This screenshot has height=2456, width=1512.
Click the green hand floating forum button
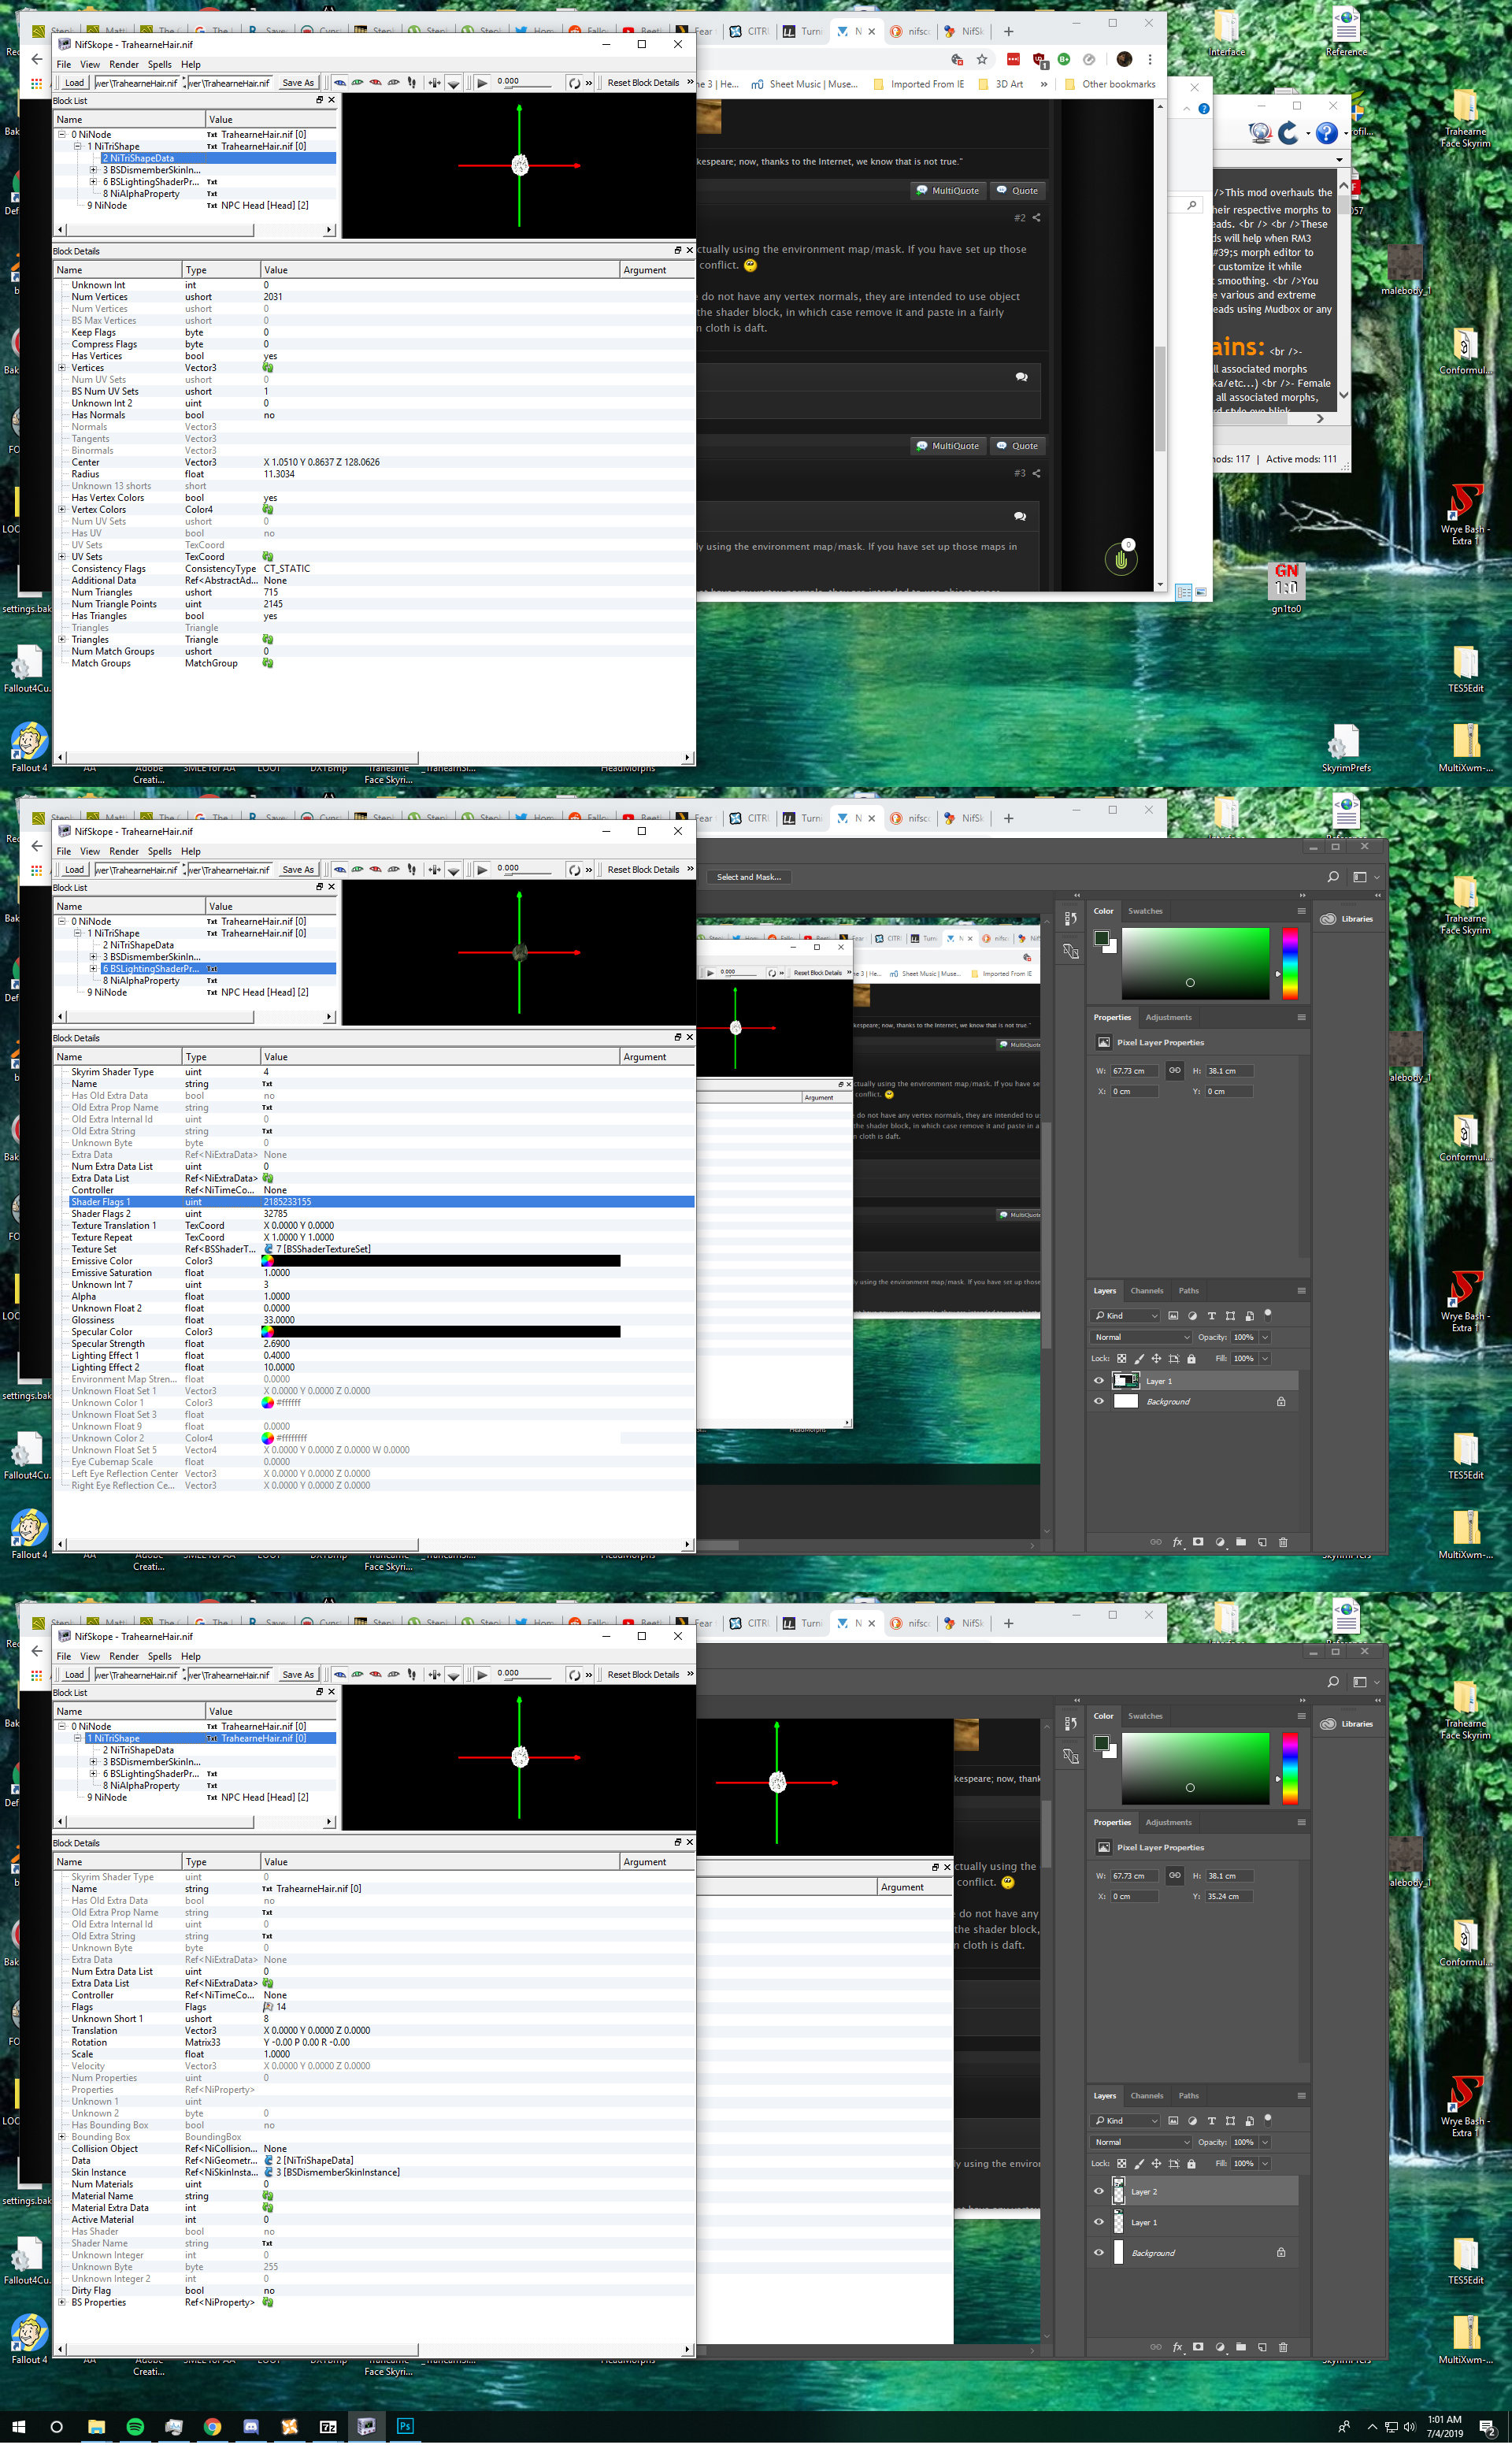1121,559
